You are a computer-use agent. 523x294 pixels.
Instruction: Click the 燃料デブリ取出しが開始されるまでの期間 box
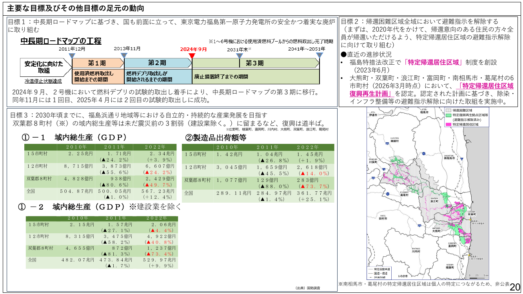pyautogui.click(x=158, y=76)
